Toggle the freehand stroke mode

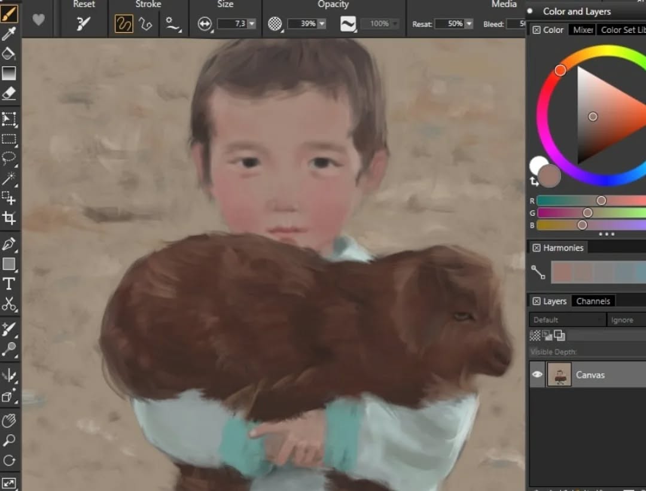tap(123, 24)
